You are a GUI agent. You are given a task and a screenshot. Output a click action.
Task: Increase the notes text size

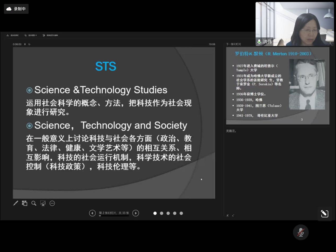(x=228, y=215)
